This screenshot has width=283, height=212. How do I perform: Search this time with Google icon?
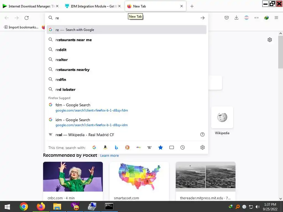(x=94, y=147)
